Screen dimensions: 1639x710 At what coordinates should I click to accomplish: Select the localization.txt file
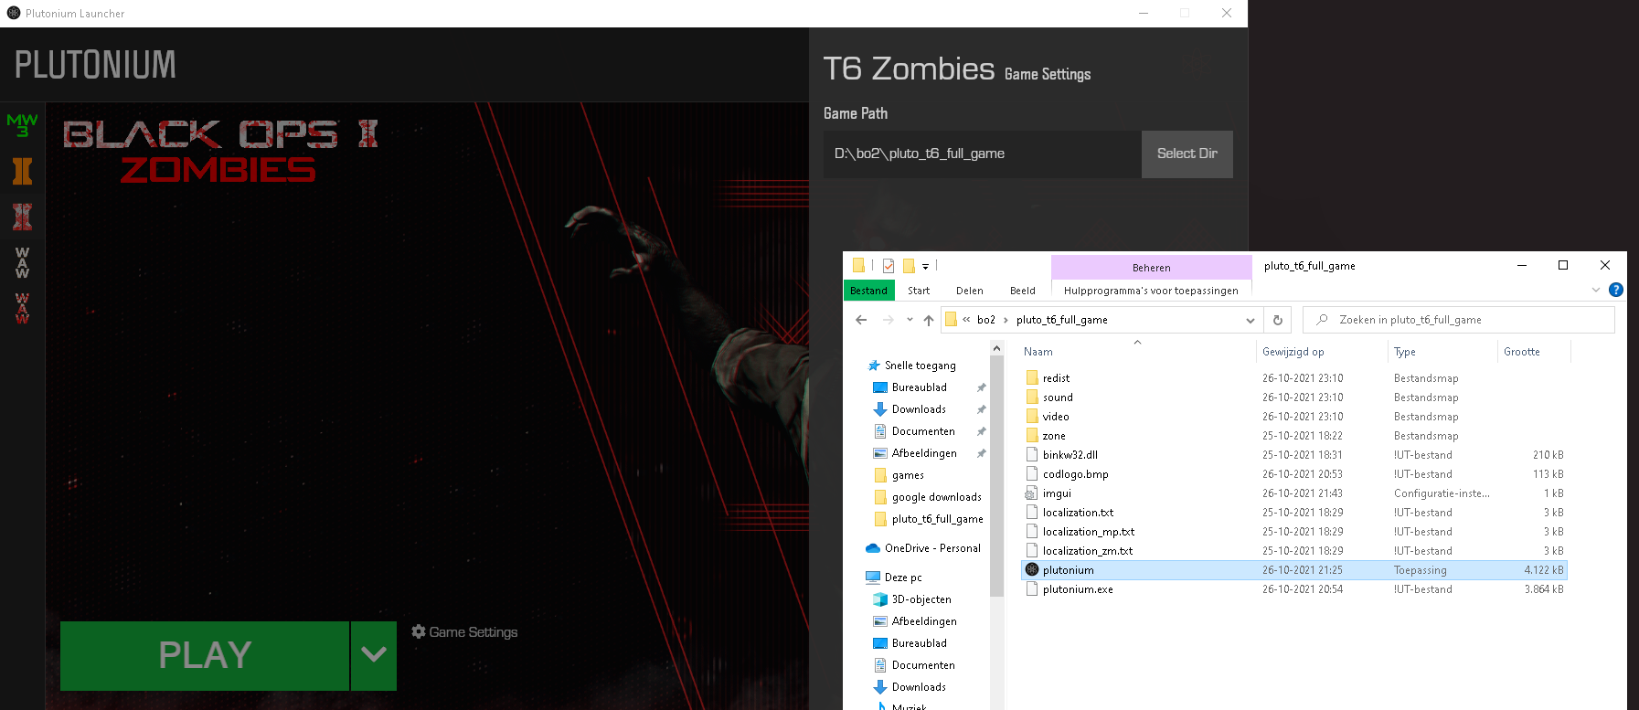tap(1293, 513)
